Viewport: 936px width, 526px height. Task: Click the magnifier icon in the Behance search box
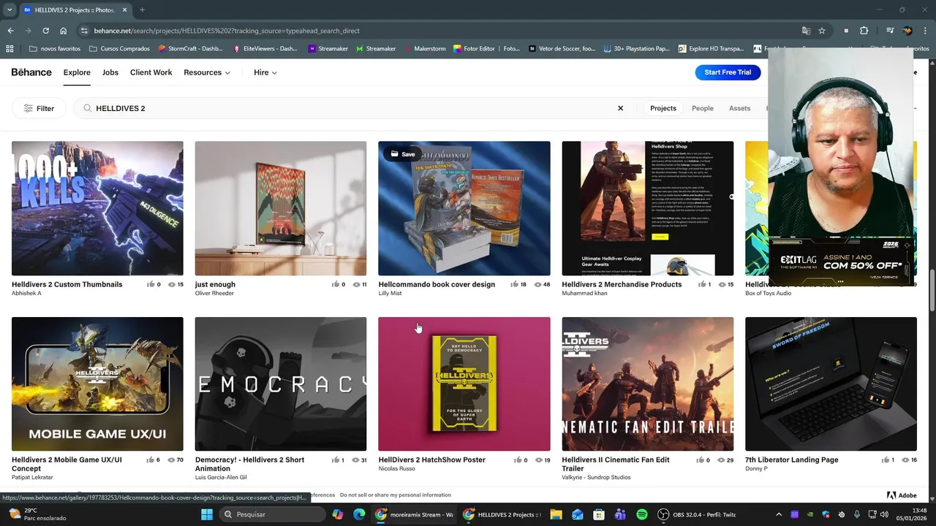(x=88, y=108)
